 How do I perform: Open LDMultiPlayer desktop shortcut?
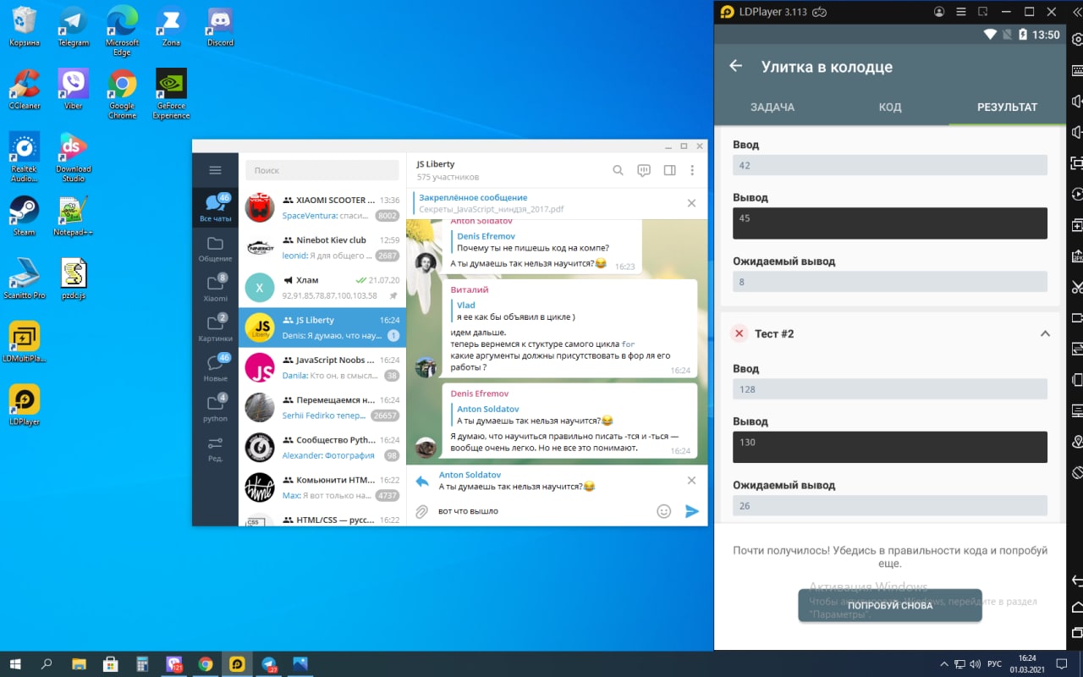25,342
